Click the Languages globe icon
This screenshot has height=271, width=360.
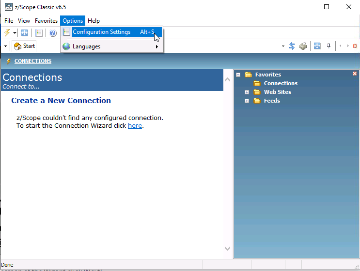[66, 46]
